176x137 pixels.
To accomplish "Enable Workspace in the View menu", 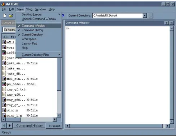I will click(x=39, y=39).
